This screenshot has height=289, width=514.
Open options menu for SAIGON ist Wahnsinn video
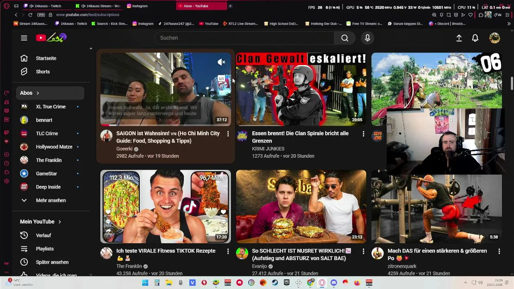coord(228,134)
